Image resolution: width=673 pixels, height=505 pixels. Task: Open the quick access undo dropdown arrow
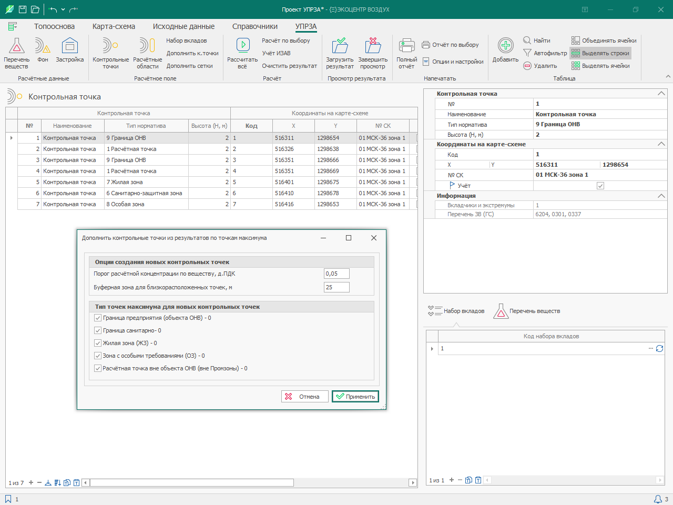coord(63,9)
